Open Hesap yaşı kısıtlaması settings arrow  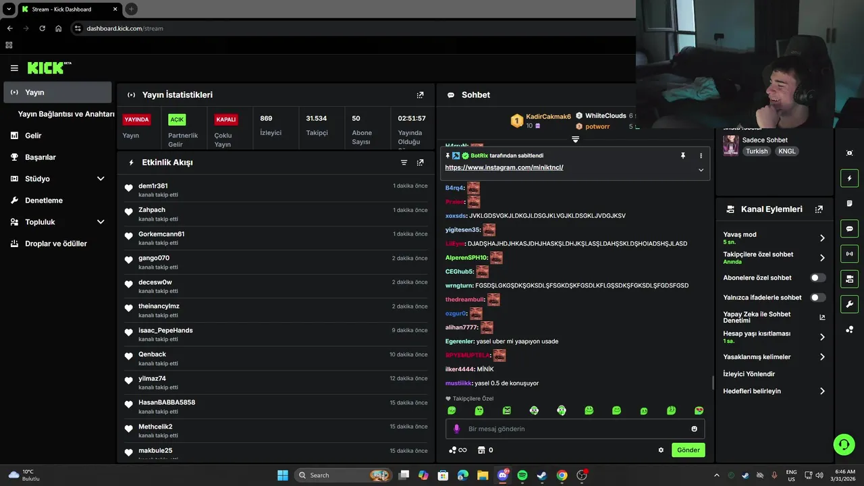[822, 337]
